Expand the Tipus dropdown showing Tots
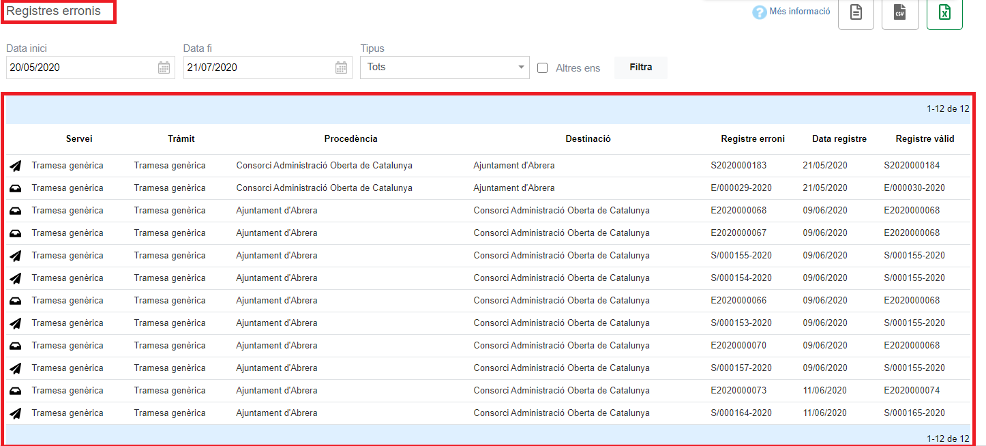This screenshot has height=446, width=986. pyautogui.click(x=445, y=68)
